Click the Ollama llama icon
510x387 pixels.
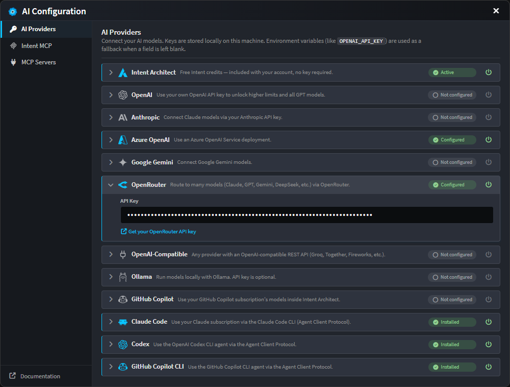click(x=122, y=277)
